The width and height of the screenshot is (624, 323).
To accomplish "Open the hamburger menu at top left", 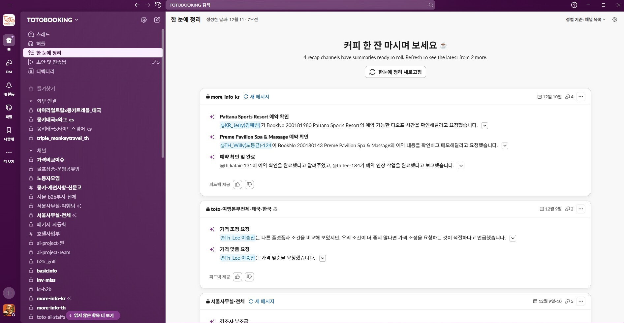I will 10,5.
